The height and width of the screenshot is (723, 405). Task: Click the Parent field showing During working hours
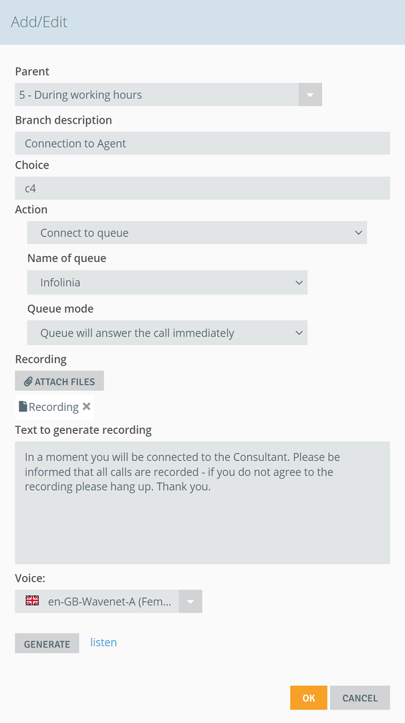(157, 95)
